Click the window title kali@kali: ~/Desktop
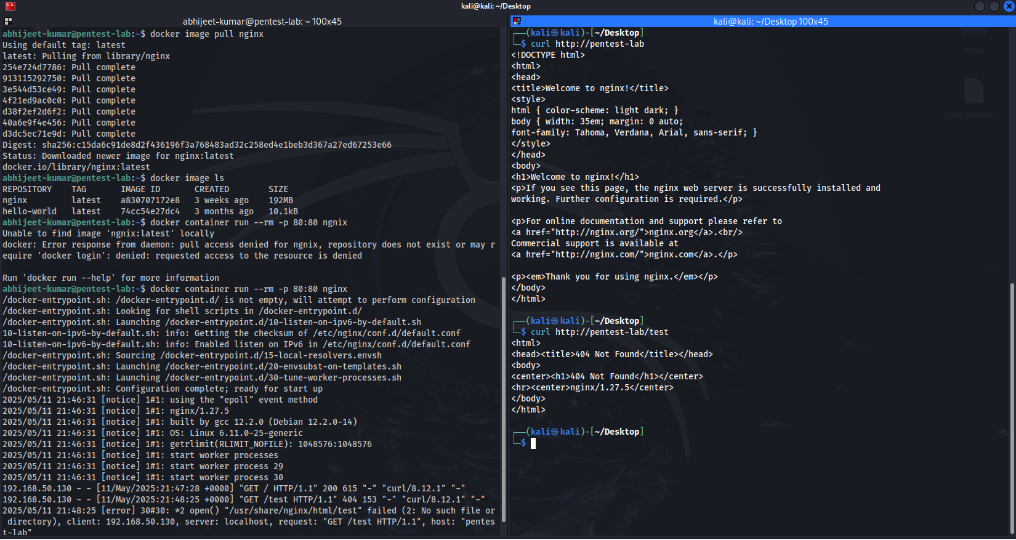This screenshot has width=1016, height=540. tap(496, 6)
